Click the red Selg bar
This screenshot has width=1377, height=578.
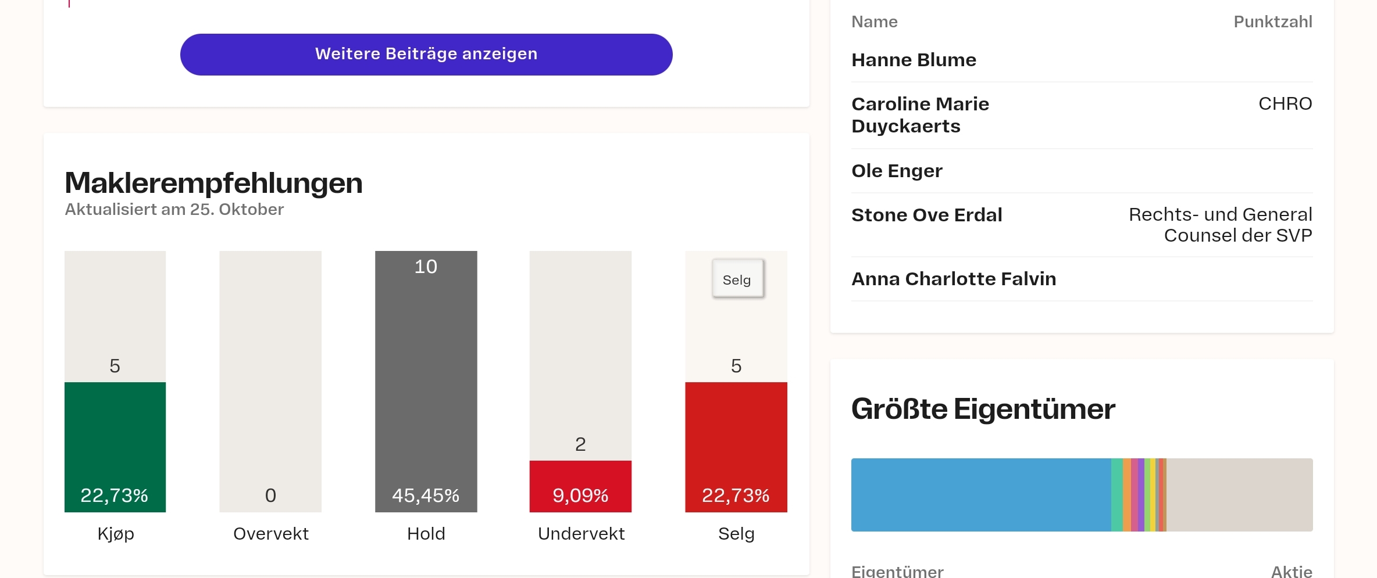736,447
